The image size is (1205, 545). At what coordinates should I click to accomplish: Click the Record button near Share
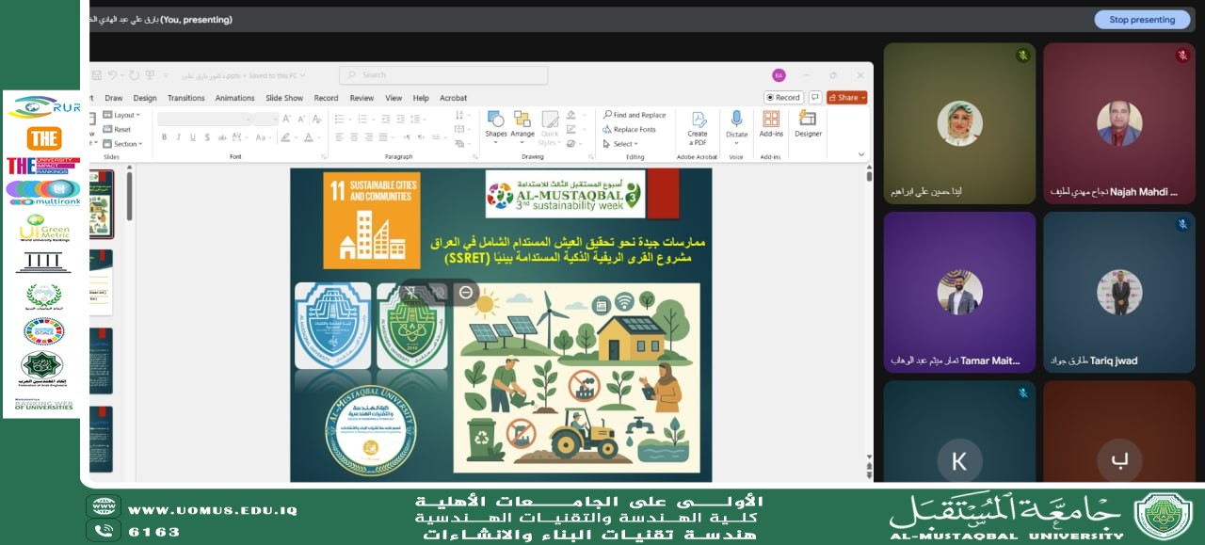point(783,97)
